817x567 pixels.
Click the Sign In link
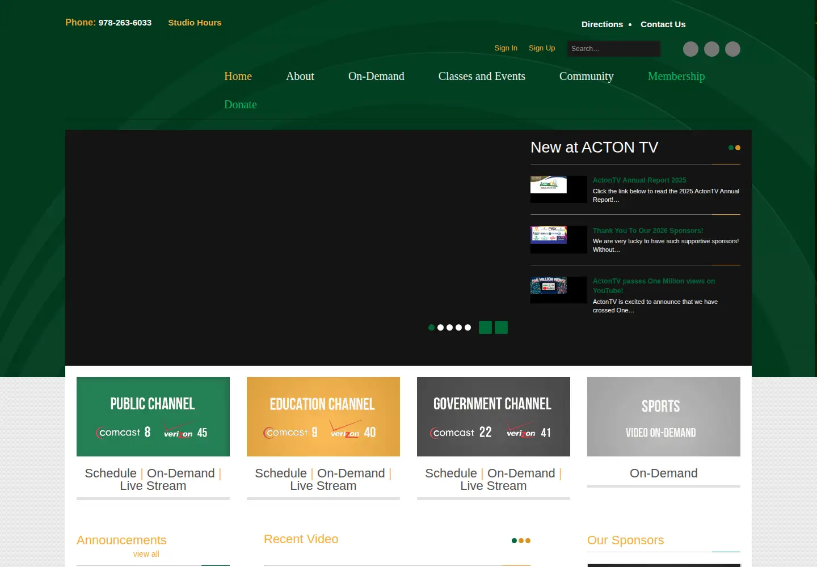[x=506, y=48]
